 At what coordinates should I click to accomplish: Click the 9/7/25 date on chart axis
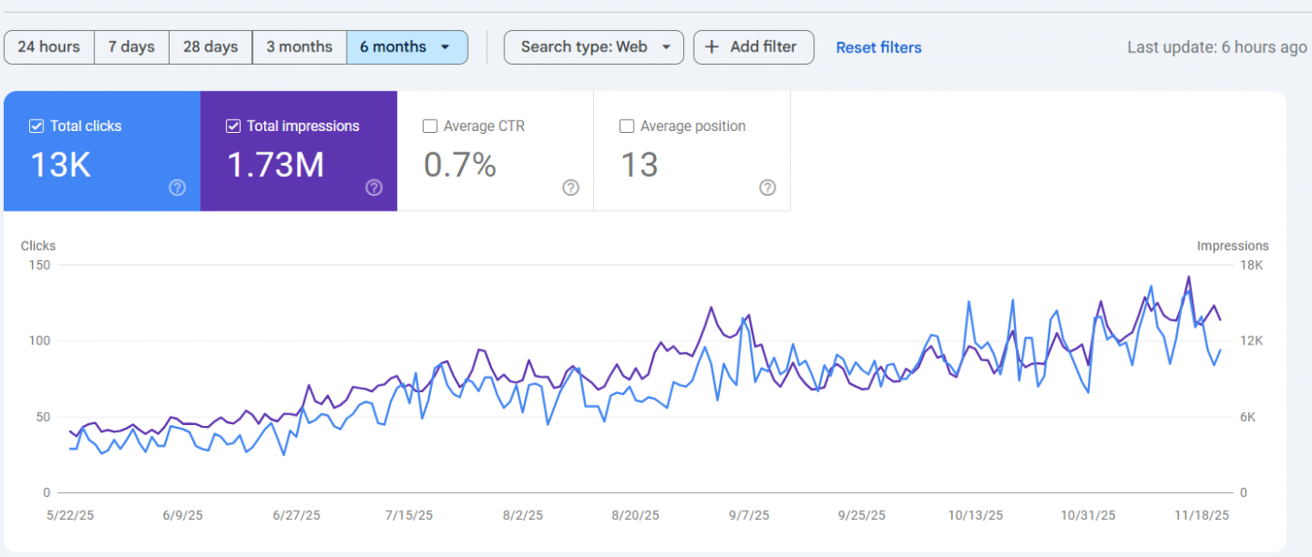pos(749,515)
